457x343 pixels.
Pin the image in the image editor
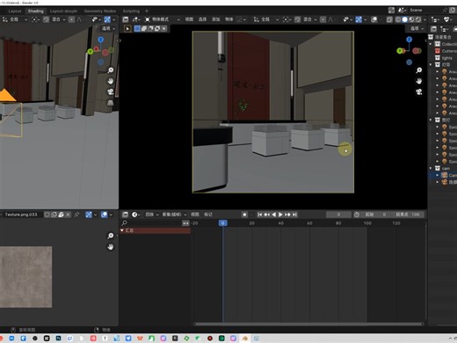[x=76, y=215]
